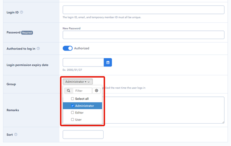Focus the Login ID text field
The height and width of the screenshot is (146, 231).
coord(144,10)
